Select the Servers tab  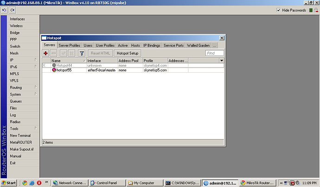(x=49, y=45)
